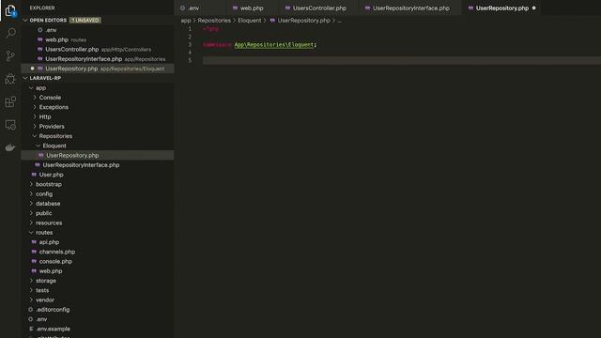Click the unsaved dot on UserRepository.php tab

pos(534,8)
